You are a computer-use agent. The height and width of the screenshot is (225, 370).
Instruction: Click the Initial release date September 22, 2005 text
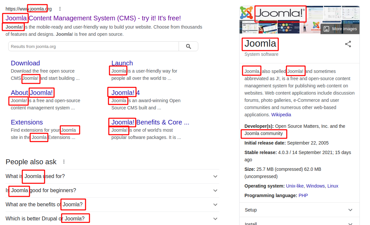point(286,143)
